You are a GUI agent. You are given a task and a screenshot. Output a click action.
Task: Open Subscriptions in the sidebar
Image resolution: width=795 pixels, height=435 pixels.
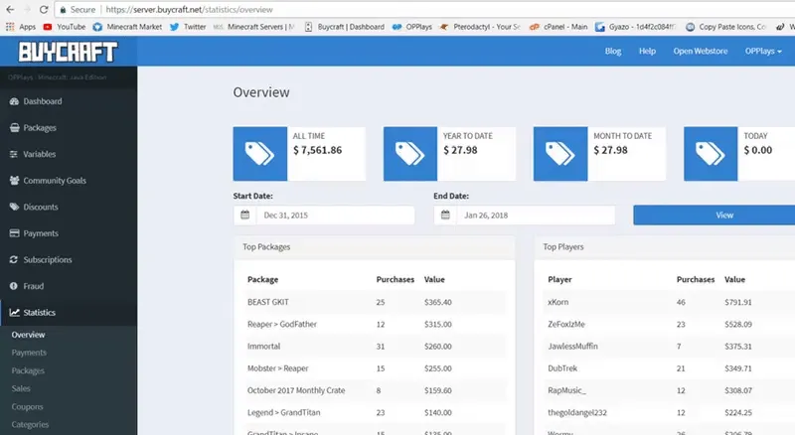click(x=69, y=259)
